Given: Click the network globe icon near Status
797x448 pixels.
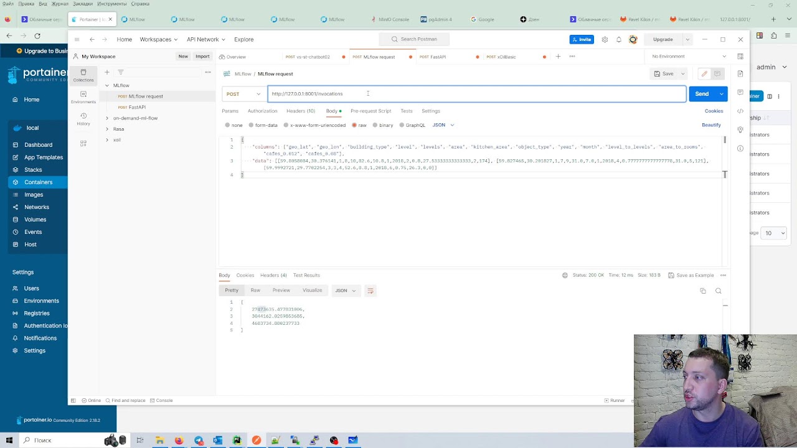Looking at the screenshot, I should coord(565,275).
